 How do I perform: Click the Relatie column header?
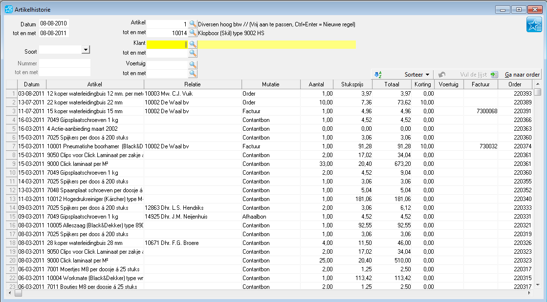pos(193,84)
